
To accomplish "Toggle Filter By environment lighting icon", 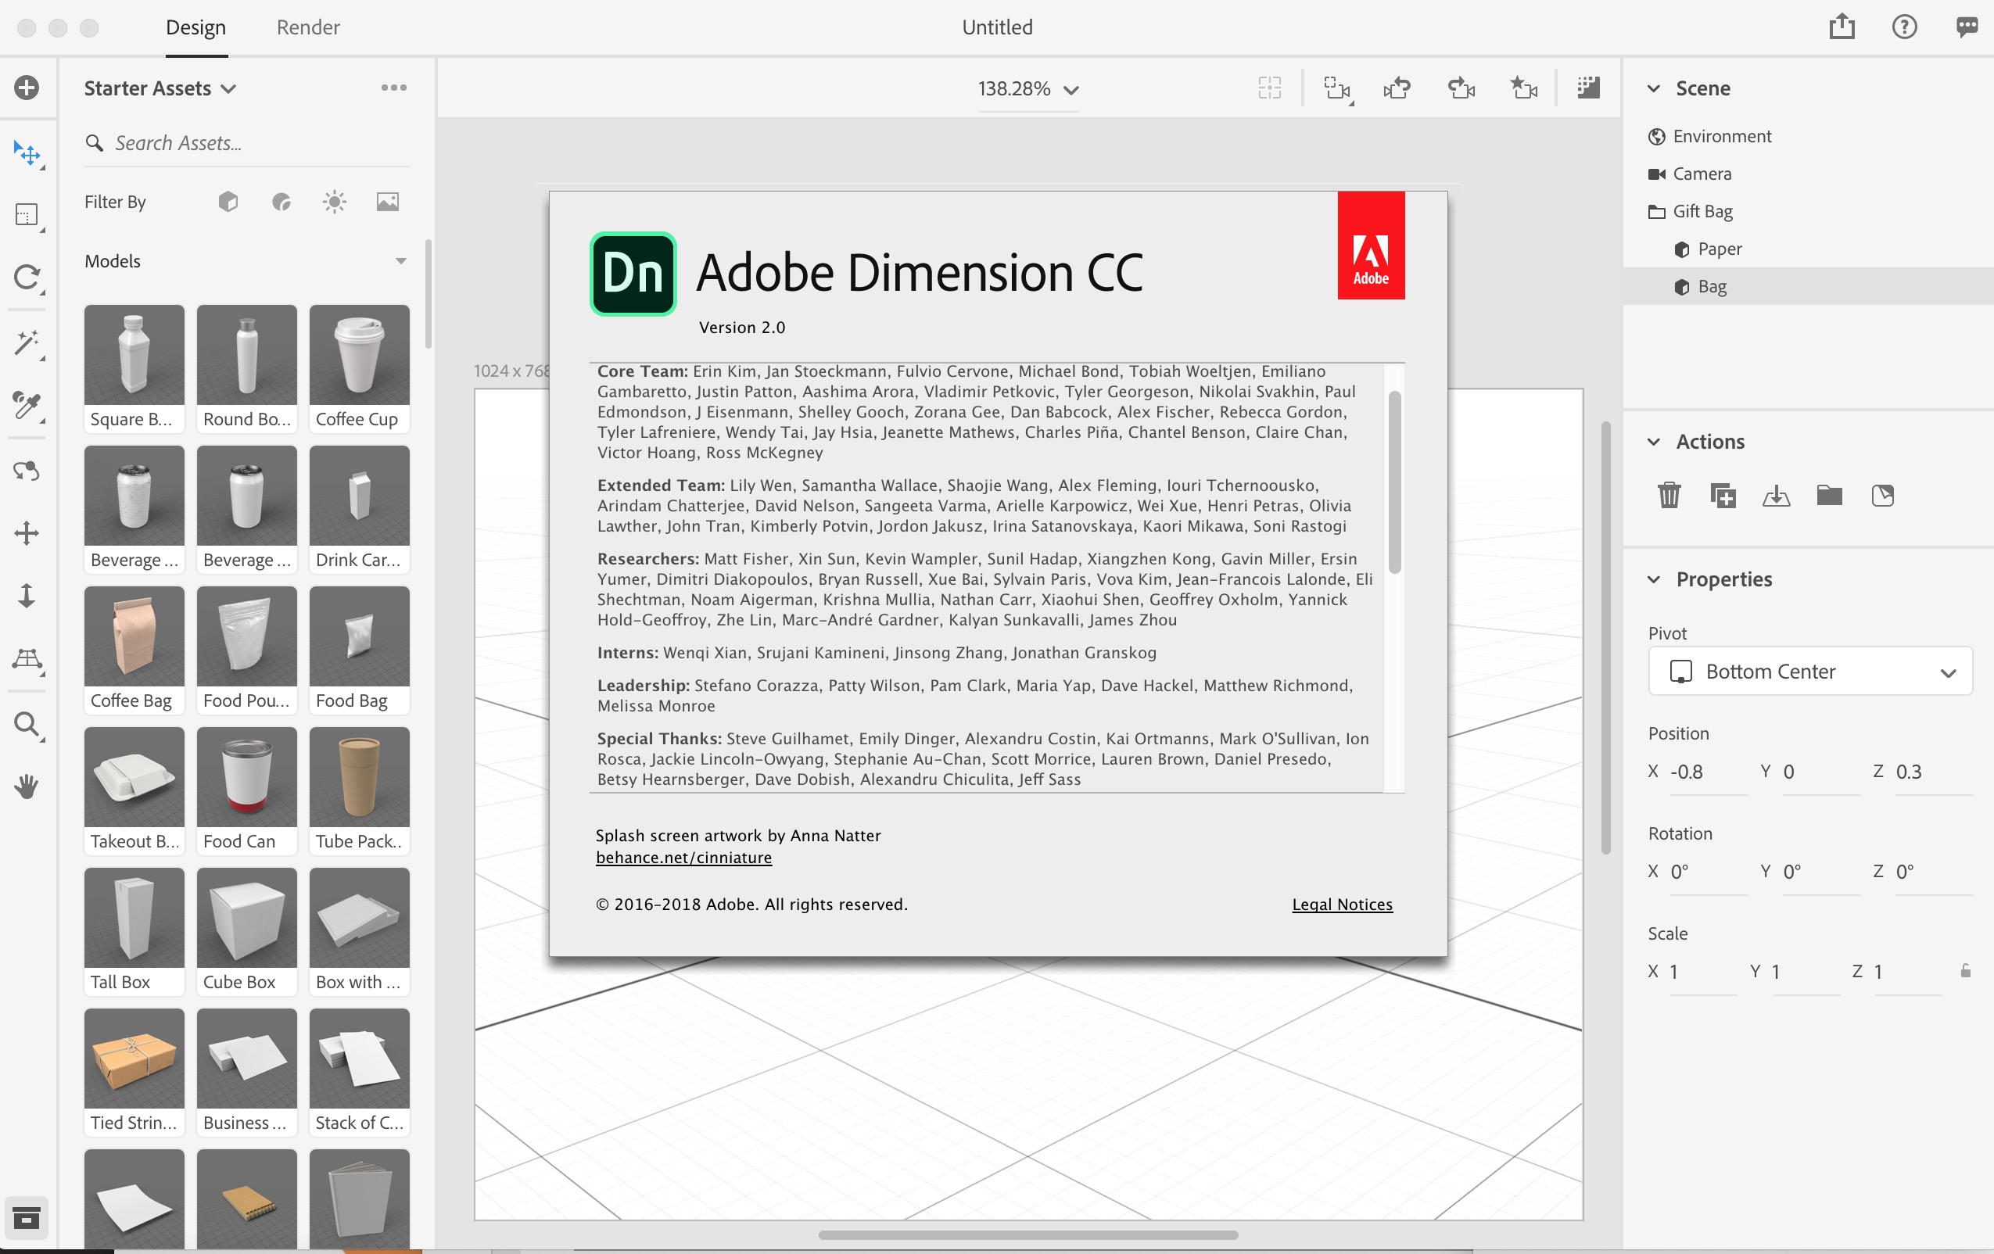I will tap(335, 201).
